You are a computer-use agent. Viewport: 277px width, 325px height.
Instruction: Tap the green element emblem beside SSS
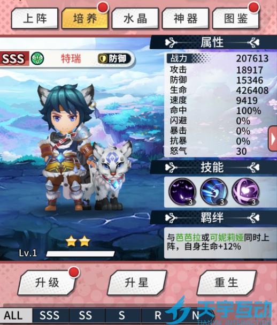coord(37,59)
